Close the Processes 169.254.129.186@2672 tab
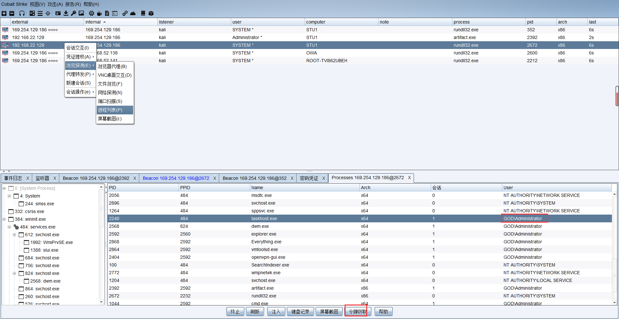This screenshot has width=619, height=319. 409,178
